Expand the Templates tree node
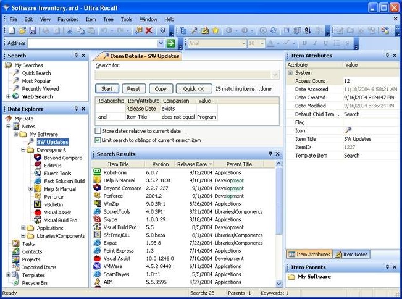Viewport: 402px width, 299px height. click(x=9, y=275)
